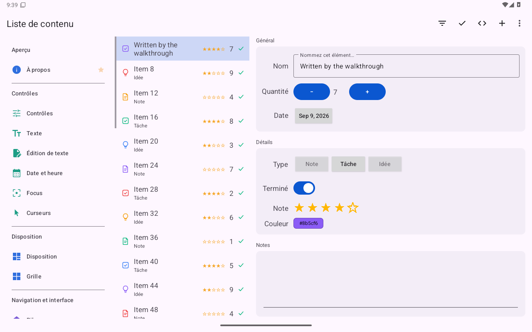Increase quantity with the plus button

367,92
